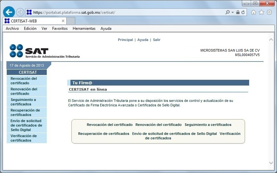This screenshot has width=277, height=173.
Task: Click Revocación del certificado in center panel
Action: (x=110, y=125)
